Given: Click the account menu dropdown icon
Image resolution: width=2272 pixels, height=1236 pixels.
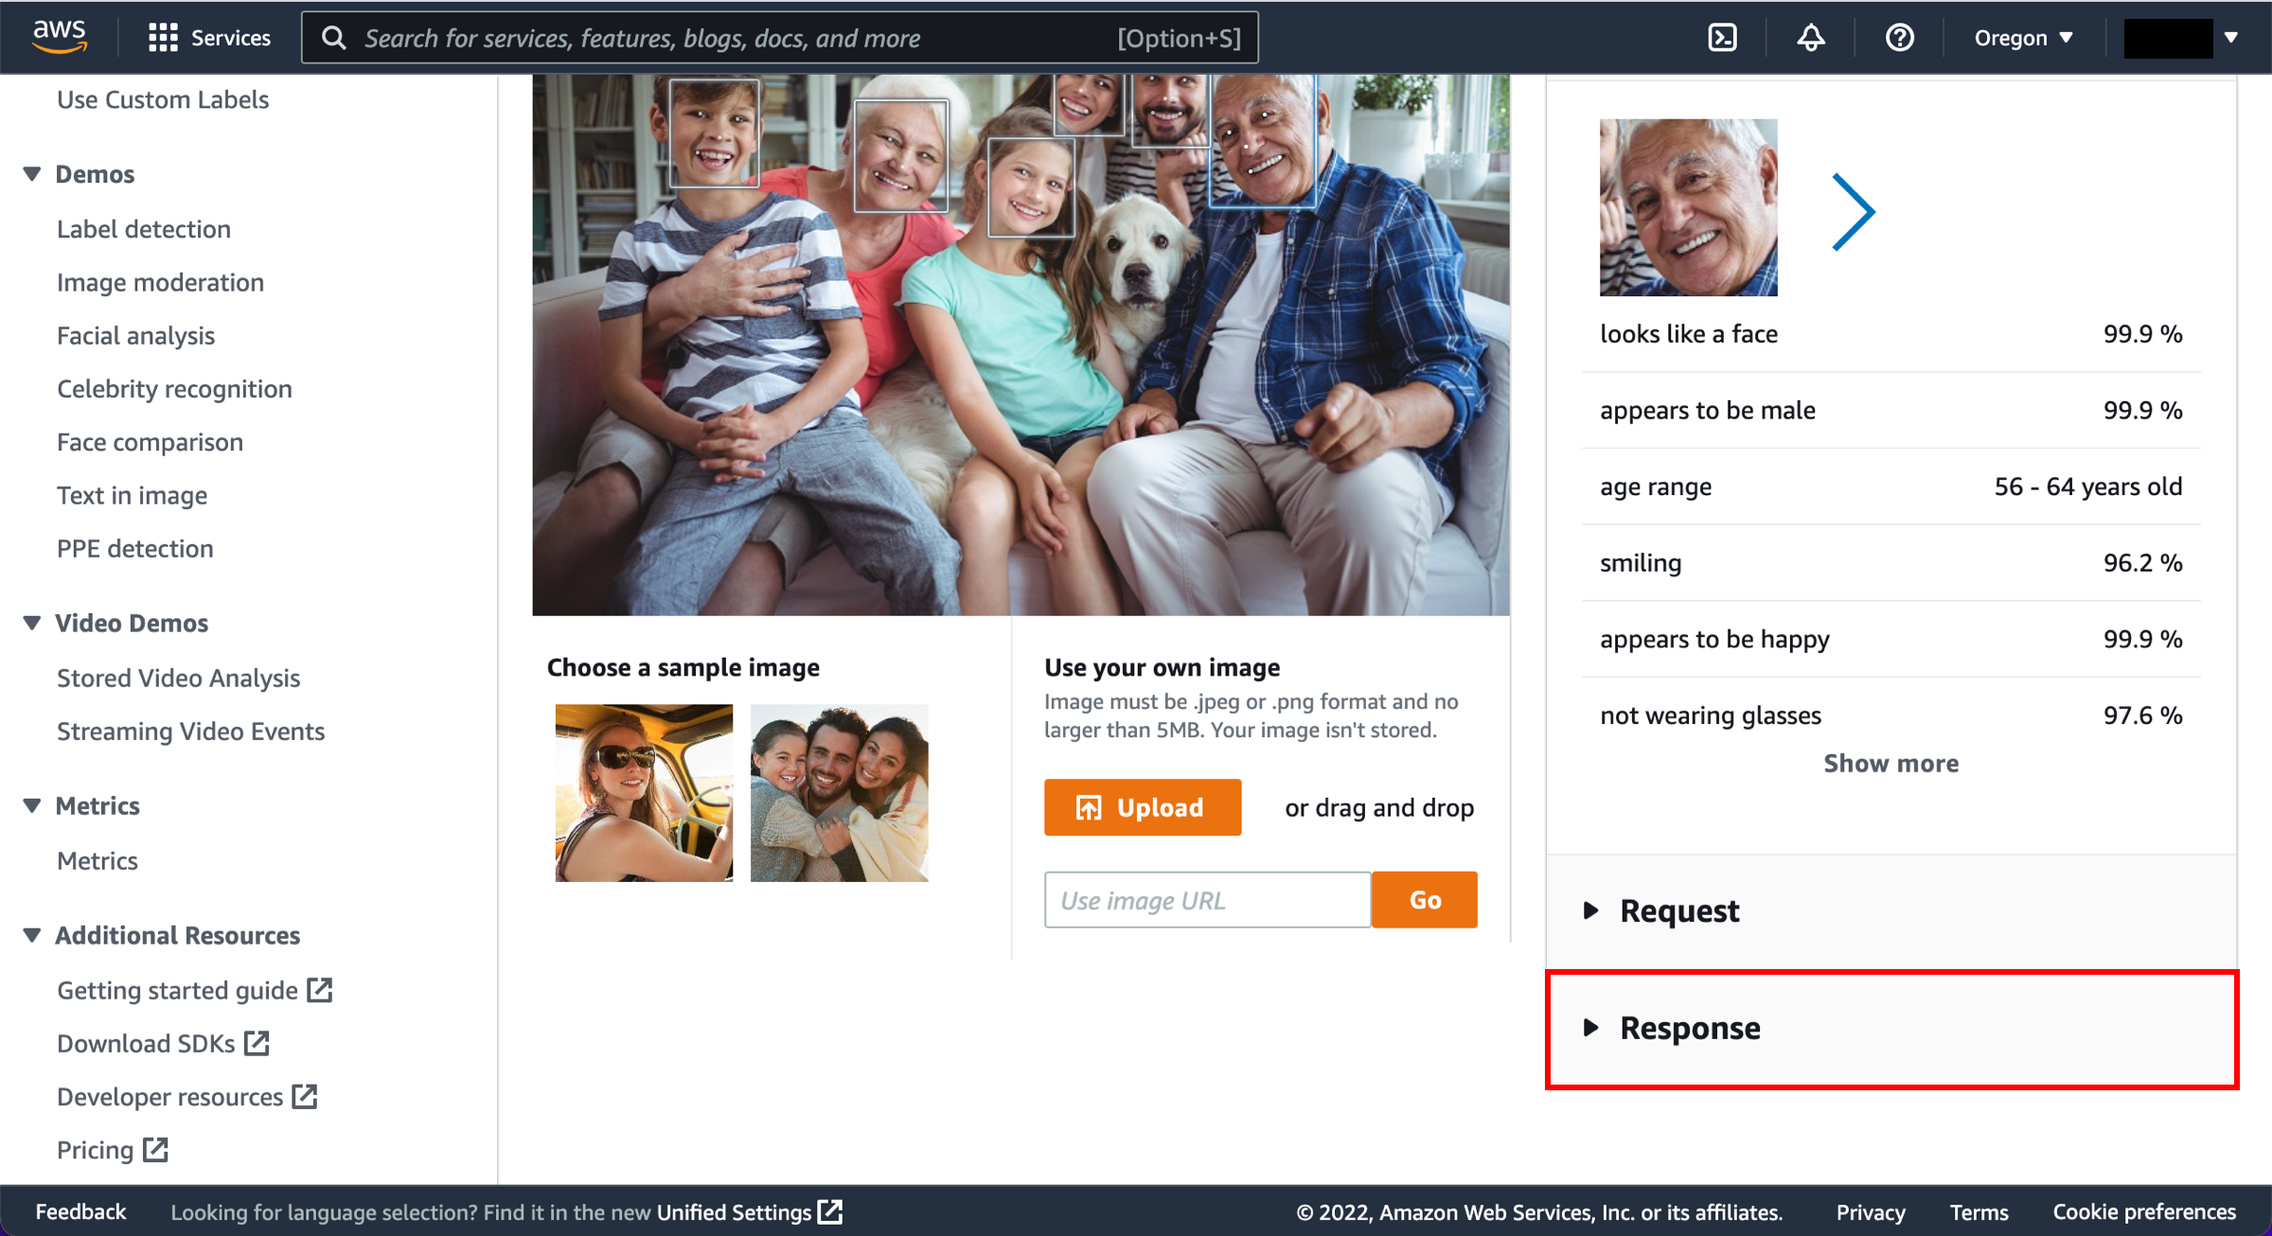Looking at the screenshot, I should [x=2229, y=37].
